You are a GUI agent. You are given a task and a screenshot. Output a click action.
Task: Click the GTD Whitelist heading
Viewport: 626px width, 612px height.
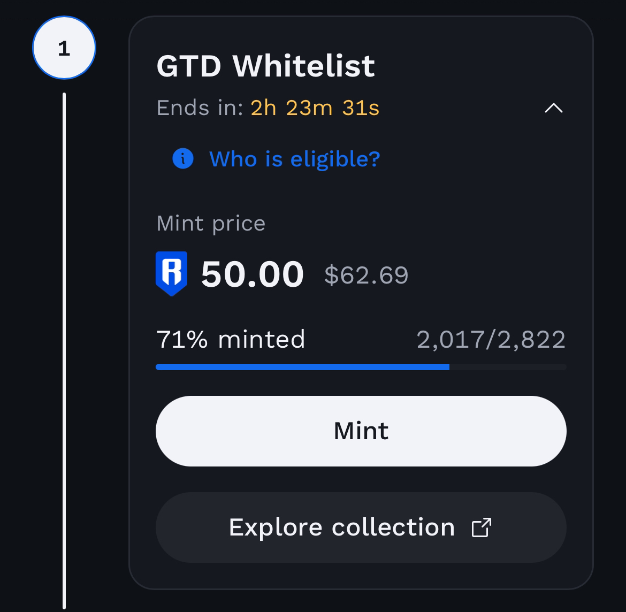coord(265,66)
